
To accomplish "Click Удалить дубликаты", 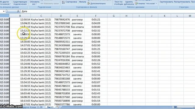I will coord(129,3).
